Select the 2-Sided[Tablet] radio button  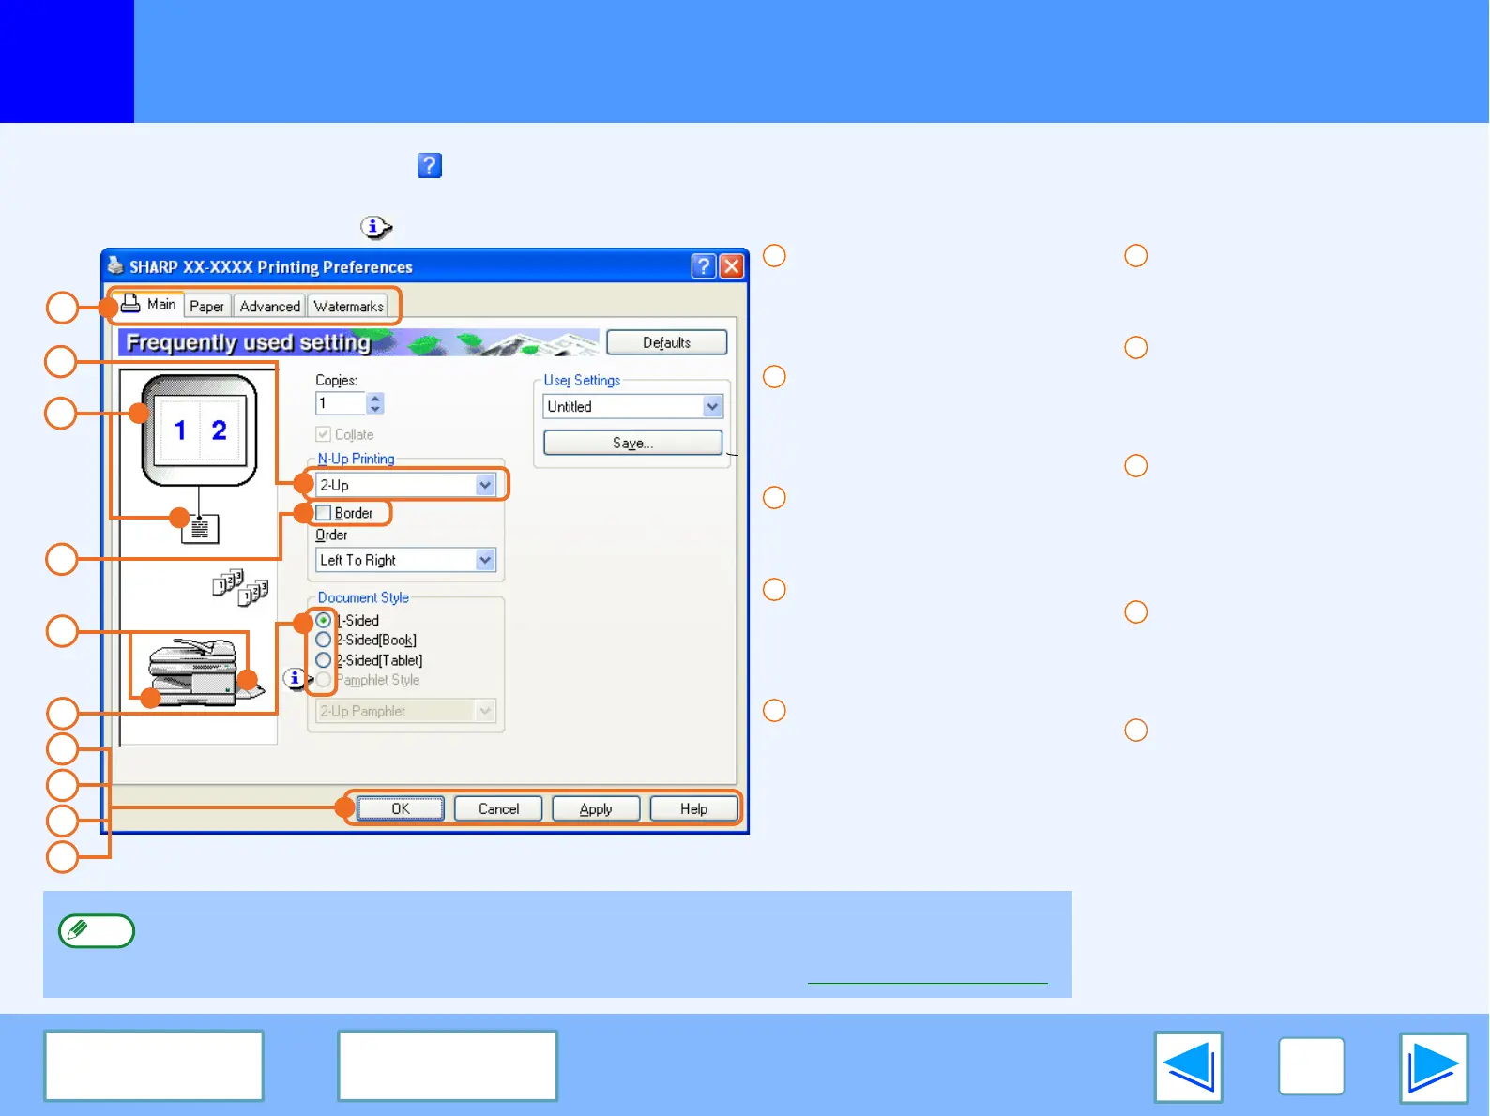pyautogui.click(x=324, y=660)
